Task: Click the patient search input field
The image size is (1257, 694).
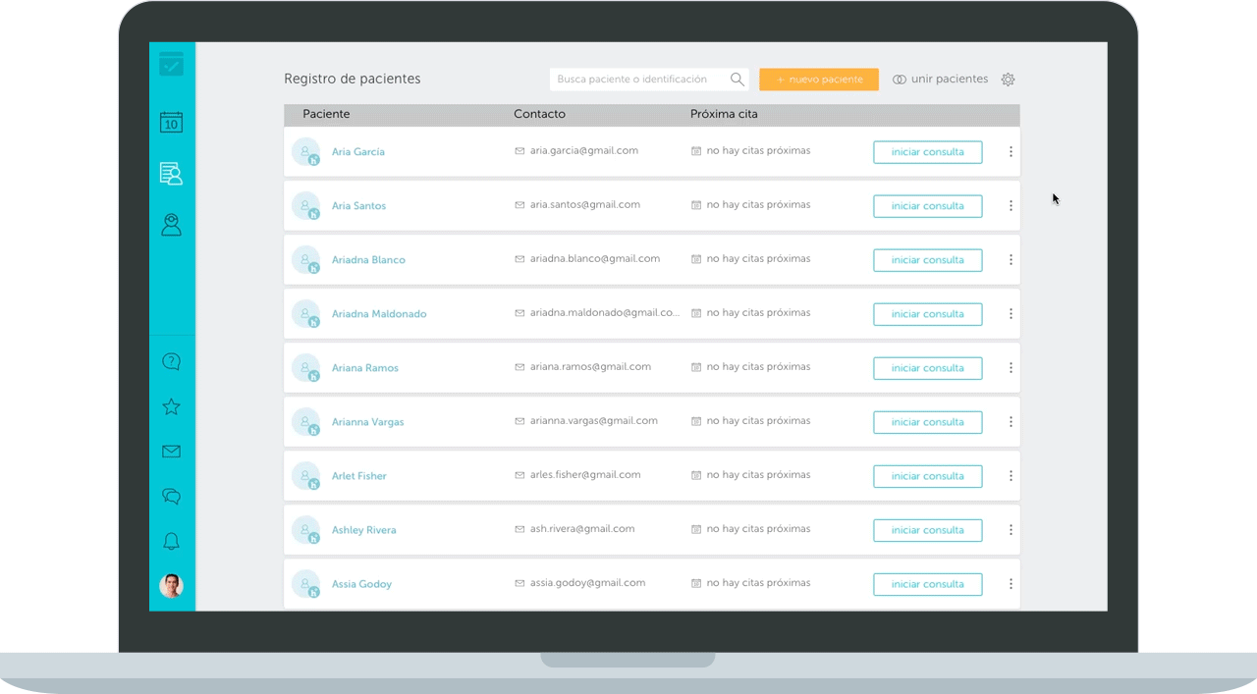Action: 638,79
